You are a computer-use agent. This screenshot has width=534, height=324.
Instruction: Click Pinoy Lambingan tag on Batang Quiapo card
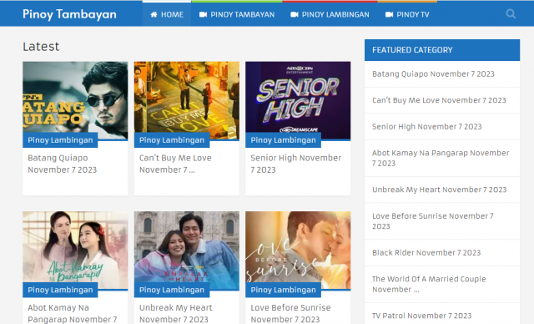(x=60, y=140)
